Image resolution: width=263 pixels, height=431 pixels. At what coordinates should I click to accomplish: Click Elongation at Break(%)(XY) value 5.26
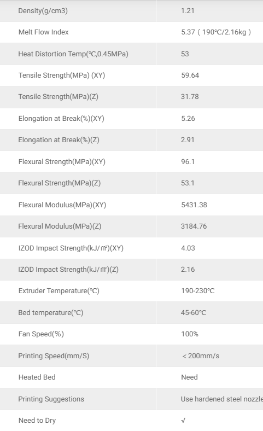(x=188, y=119)
